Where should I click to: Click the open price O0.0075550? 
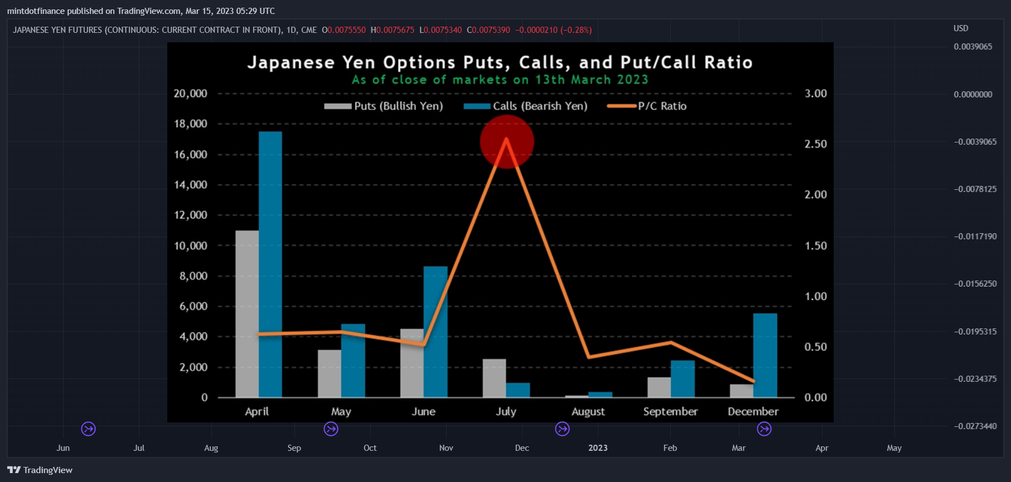click(344, 30)
